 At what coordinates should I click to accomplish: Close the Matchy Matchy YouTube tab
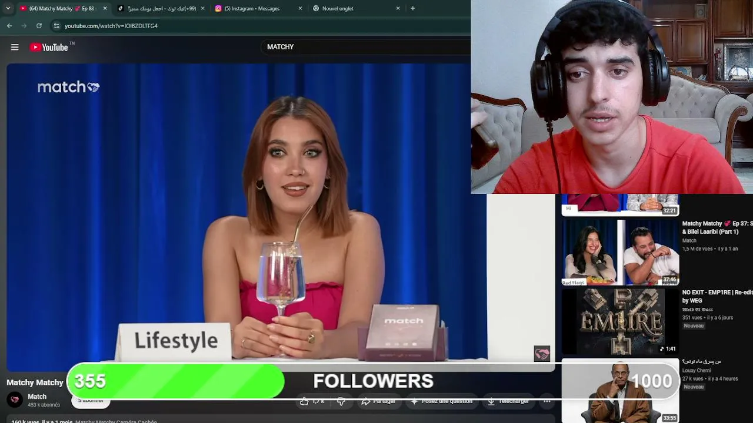click(105, 8)
